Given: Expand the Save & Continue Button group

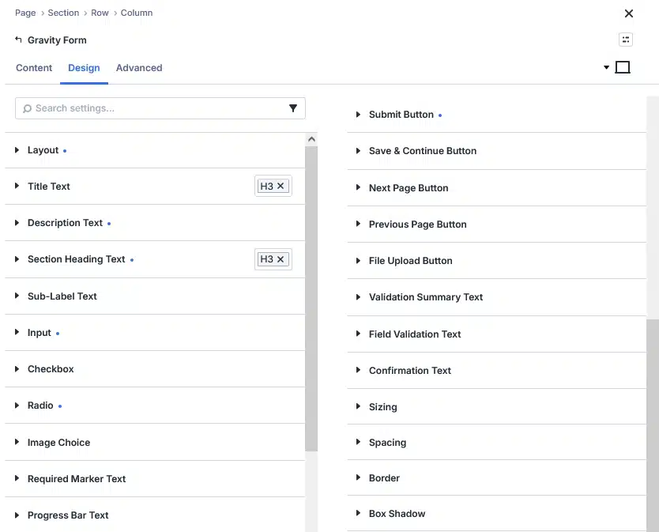Looking at the screenshot, I should point(497,151).
